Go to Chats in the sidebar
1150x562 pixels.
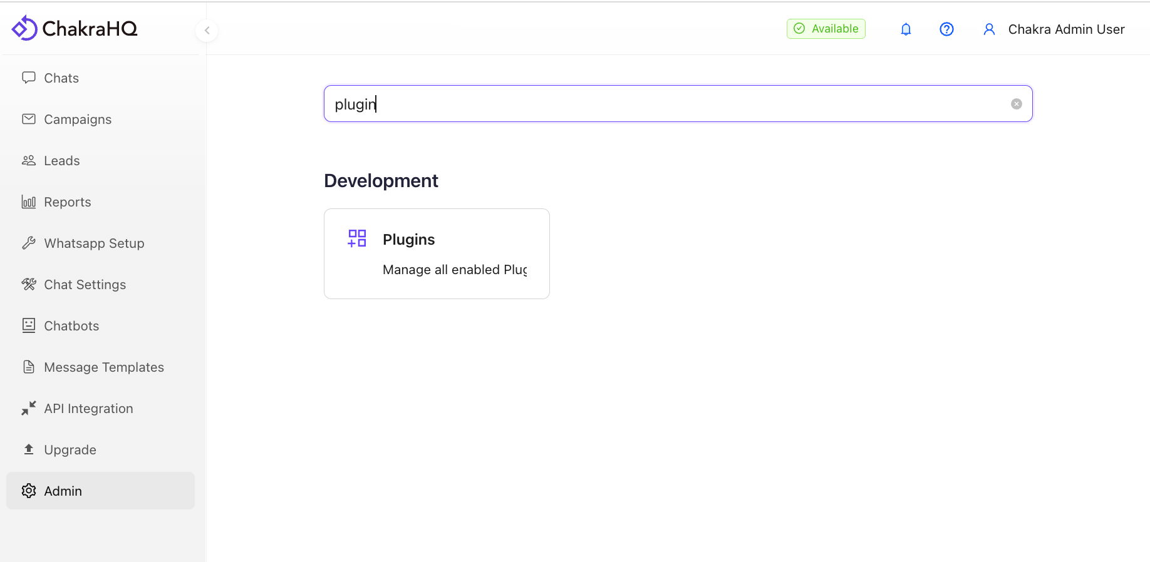(x=61, y=78)
